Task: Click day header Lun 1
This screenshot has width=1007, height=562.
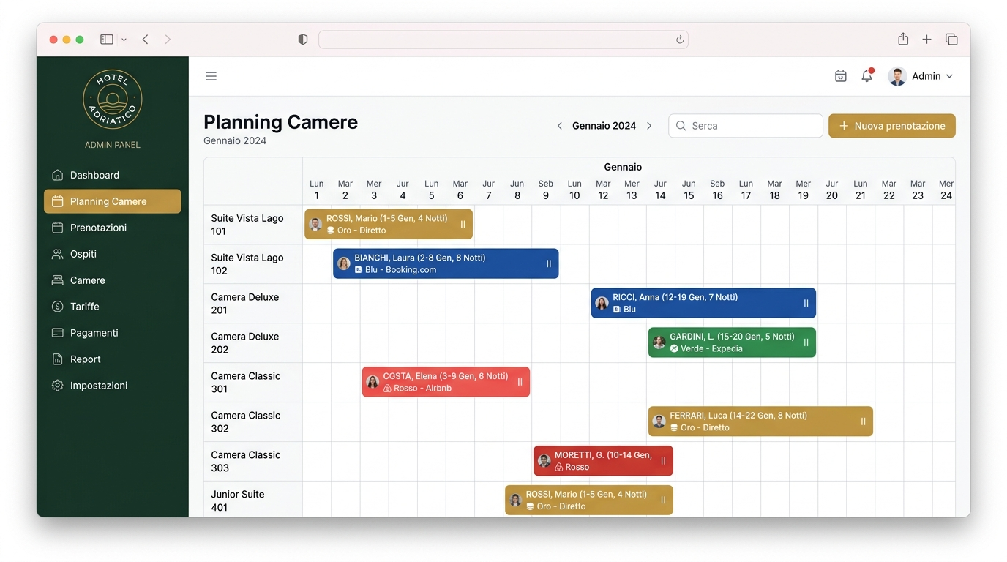Action: 317,190
